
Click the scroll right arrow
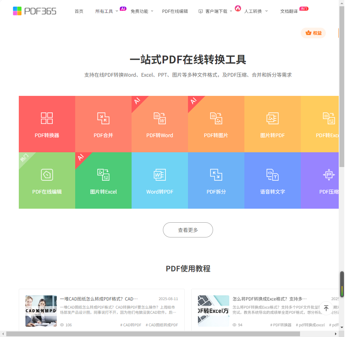[336, 334]
